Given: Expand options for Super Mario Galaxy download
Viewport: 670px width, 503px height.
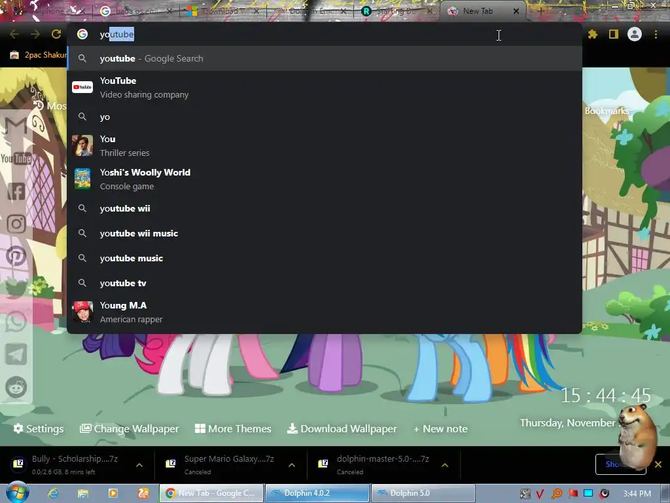Looking at the screenshot, I should [292, 465].
